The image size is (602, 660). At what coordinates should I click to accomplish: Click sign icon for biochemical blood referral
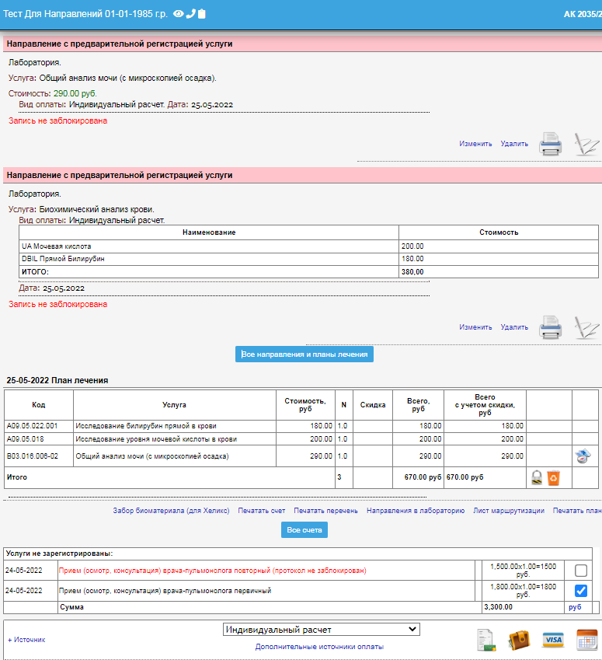click(x=586, y=328)
